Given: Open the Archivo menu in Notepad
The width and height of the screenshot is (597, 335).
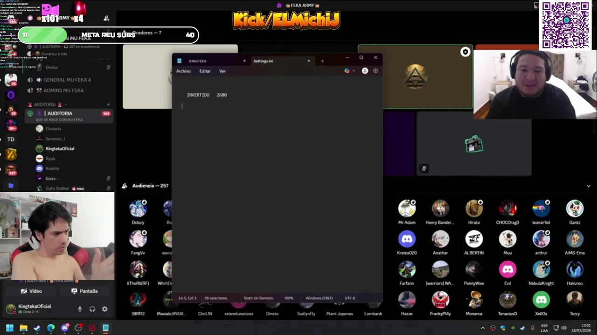Looking at the screenshot, I should point(183,71).
